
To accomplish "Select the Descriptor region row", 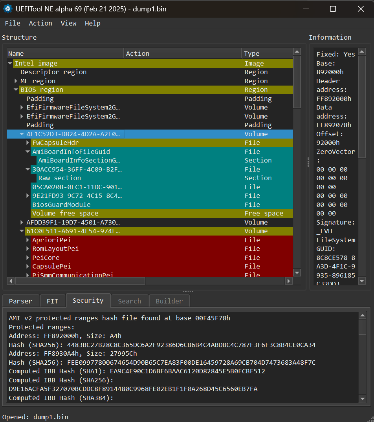I will tap(150, 72).
